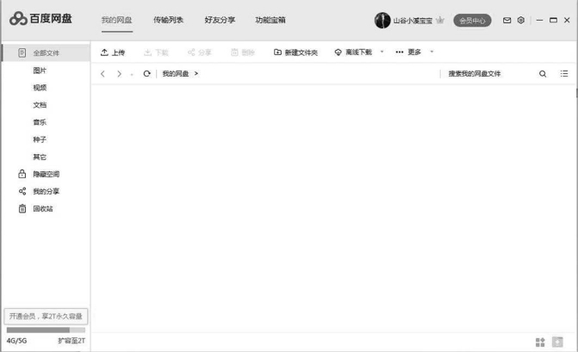Viewport: 578px width, 352px height.
Task: Open the 好友分享 tab
Action: click(x=220, y=20)
